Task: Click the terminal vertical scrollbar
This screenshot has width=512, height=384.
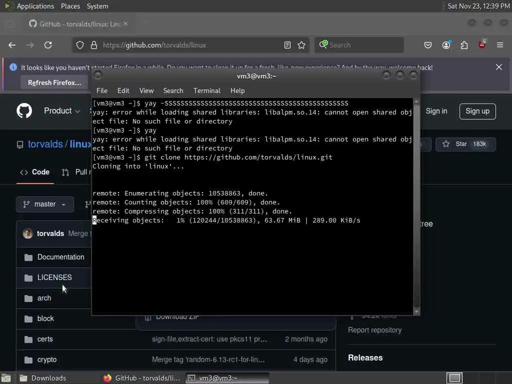Action: pyautogui.click(x=416, y=205)
